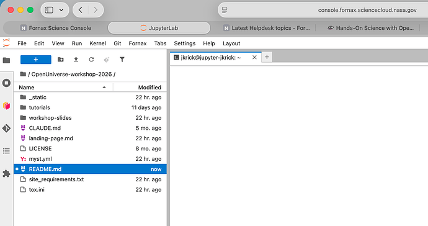Open the Layout menu

click(x=231, y=43)
